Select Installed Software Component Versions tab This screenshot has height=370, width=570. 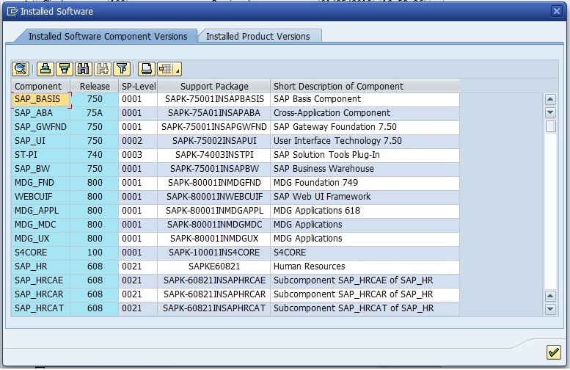click(108, 37)
